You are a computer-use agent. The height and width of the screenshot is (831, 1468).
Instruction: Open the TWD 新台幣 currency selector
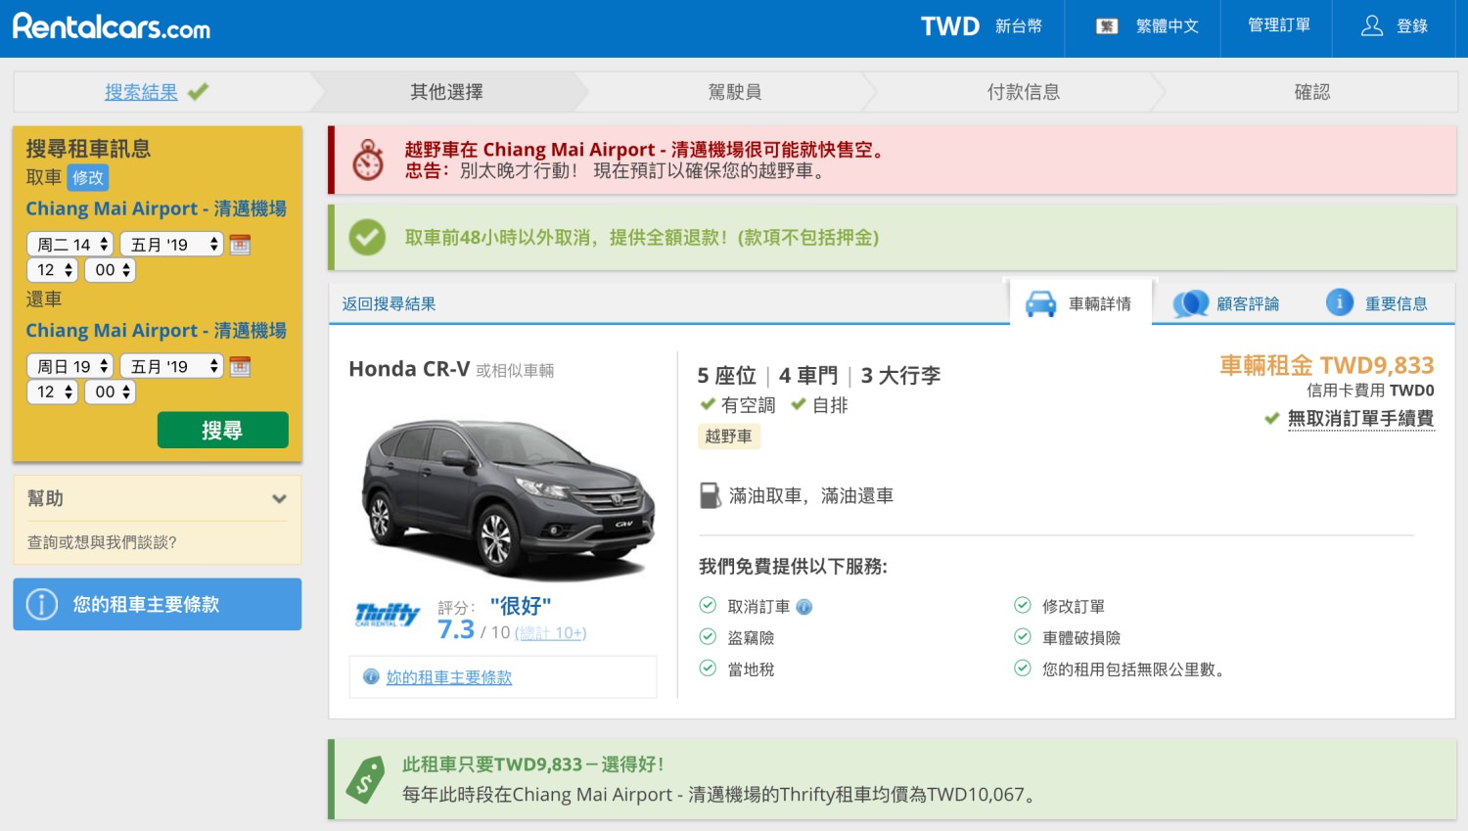(x=982, y=26)
